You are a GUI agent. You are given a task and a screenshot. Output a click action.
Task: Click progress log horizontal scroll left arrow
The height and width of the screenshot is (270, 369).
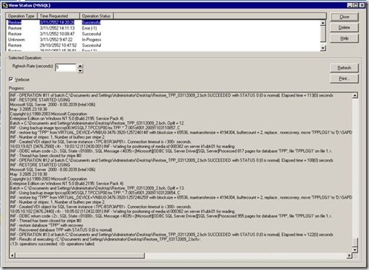12,256
